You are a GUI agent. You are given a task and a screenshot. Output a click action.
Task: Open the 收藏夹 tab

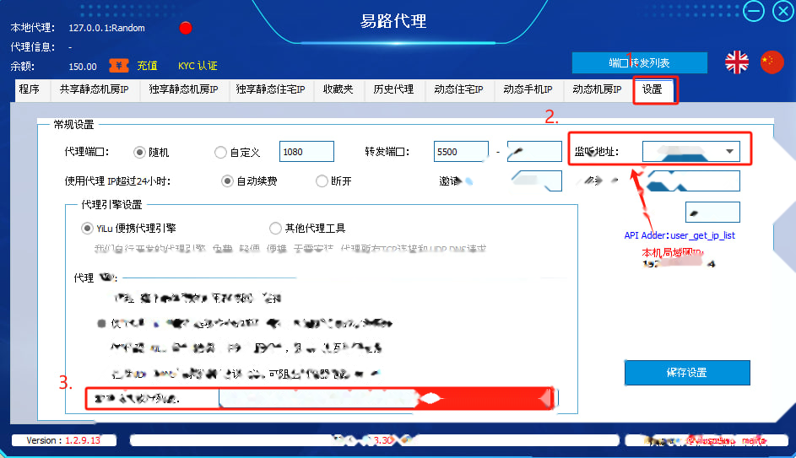coord(338,89)
